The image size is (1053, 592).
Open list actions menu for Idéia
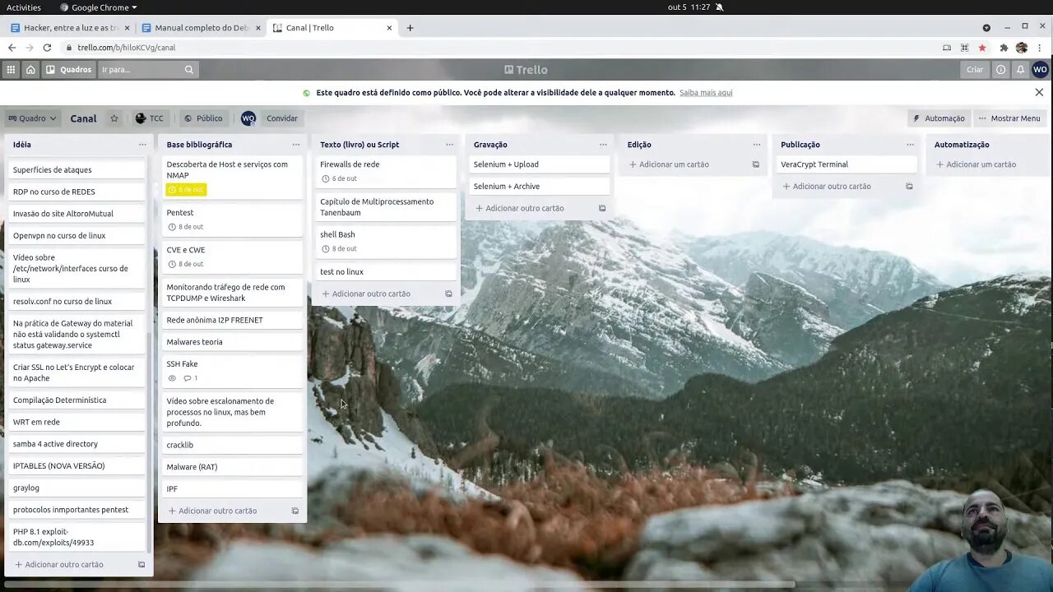point(142,145)
